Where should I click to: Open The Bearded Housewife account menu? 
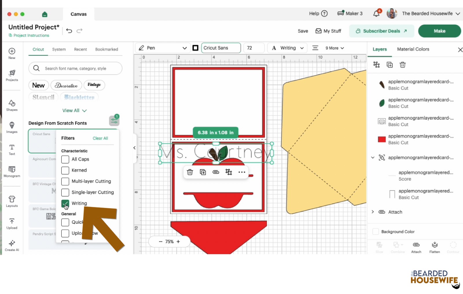pos(431,14)
